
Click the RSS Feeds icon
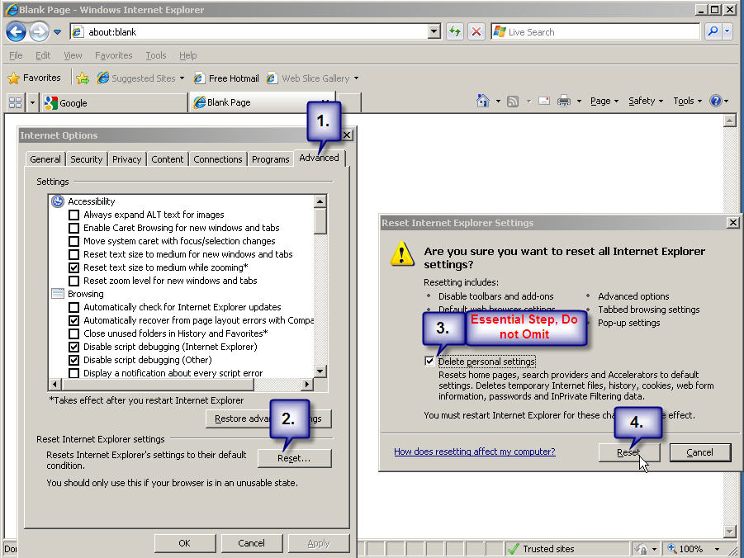pos(513,101)
